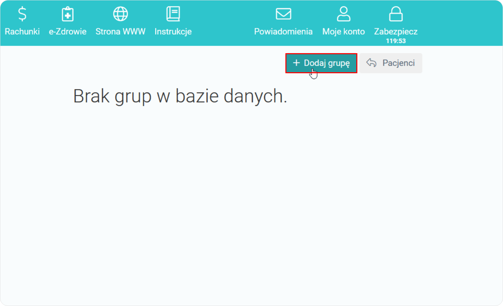Image resolution: width=503 pixels, height=306 pixels.
Task: Open Powiadomienia envelope icon
Action: point(283,14)
